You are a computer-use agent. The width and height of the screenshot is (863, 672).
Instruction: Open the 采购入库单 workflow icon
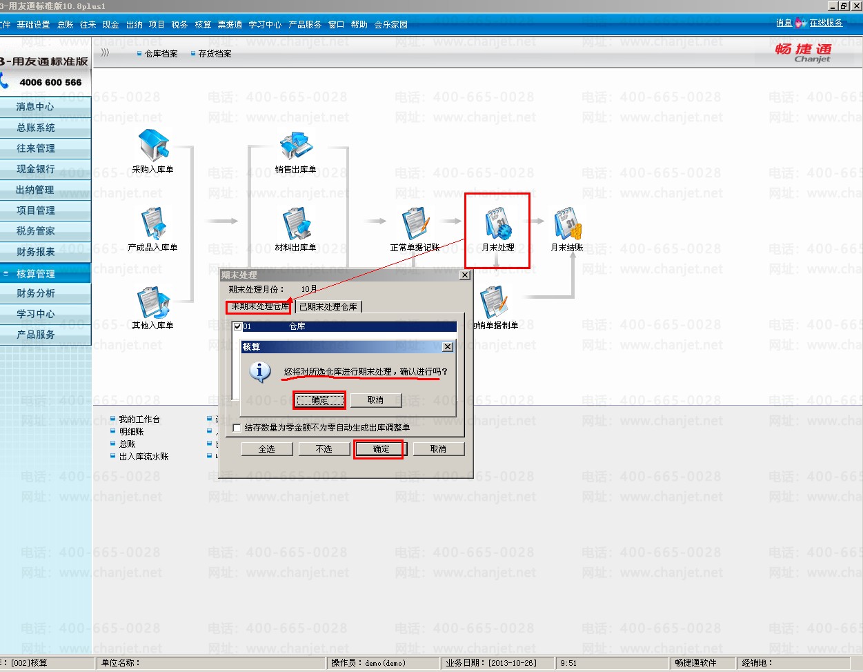pos(153,146)
